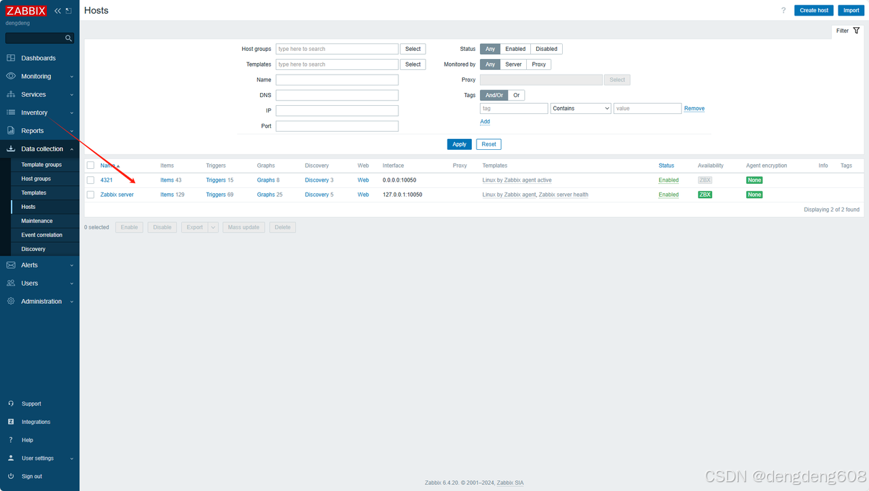Toggle the Filter funnel tab
The width and height of the screenshot is (869, 491).
click(849, 31)
